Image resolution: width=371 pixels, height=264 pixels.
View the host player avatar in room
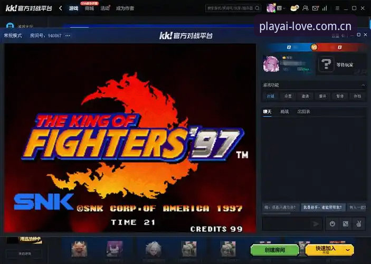pos(271,64)
